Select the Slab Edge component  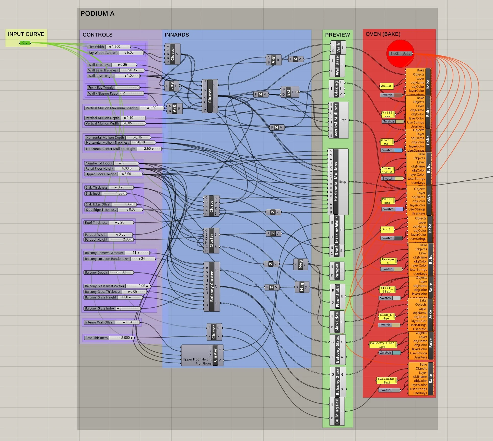(x=337, y=322)
